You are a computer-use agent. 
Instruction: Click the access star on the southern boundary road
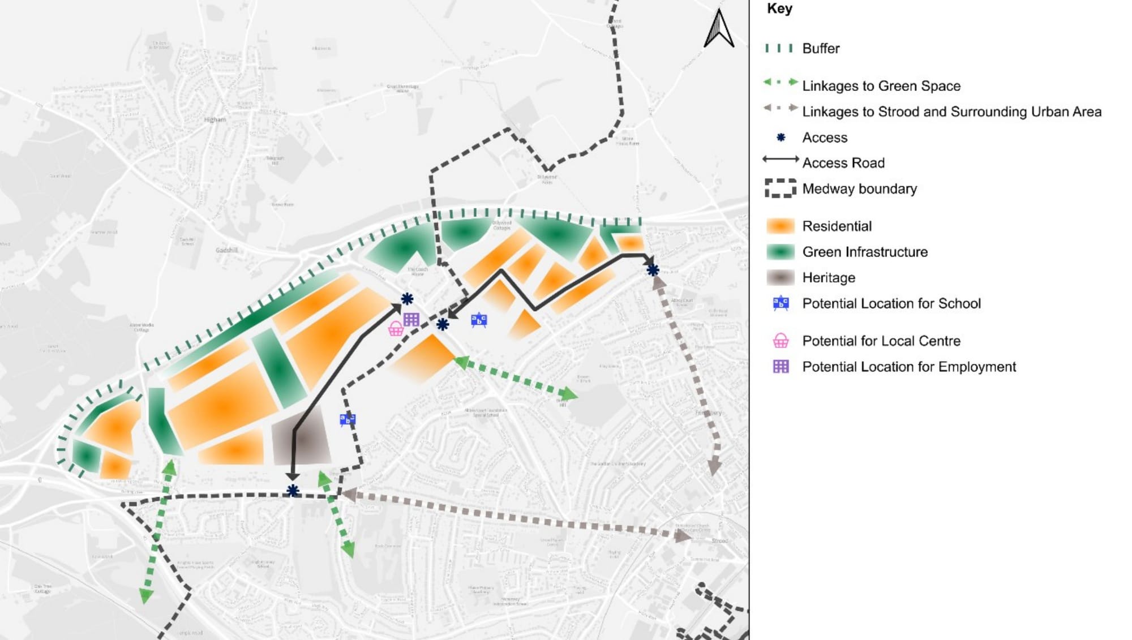293,491
